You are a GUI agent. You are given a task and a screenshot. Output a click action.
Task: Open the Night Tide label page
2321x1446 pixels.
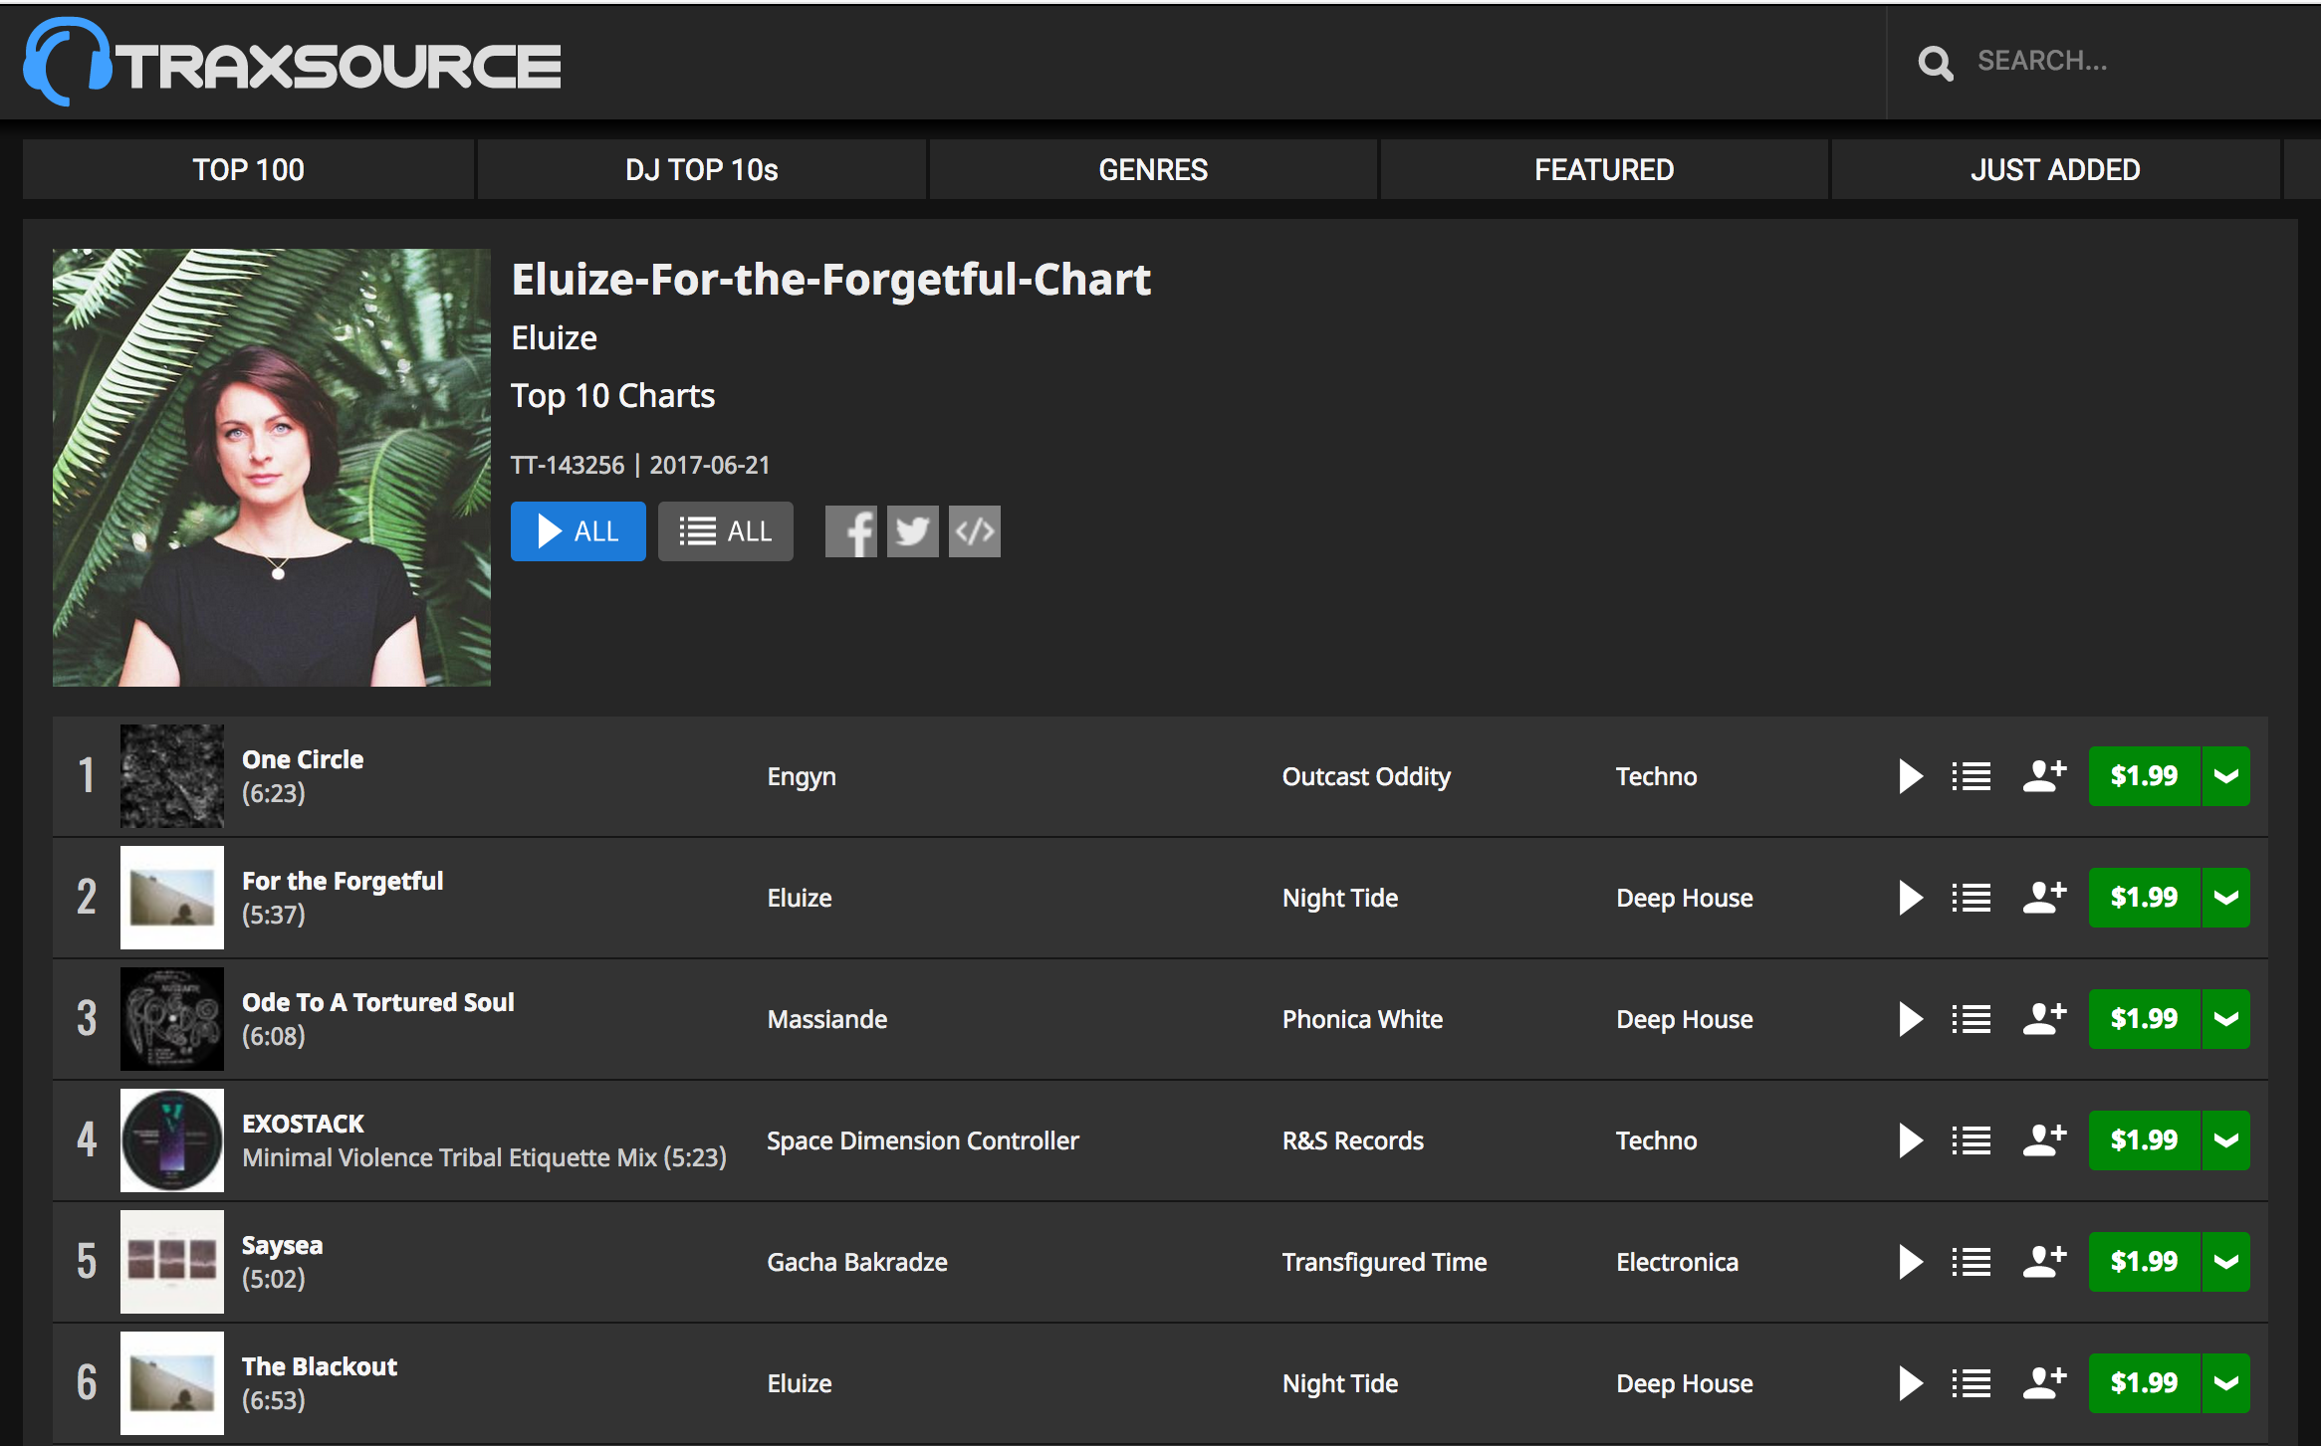[x=1339, y=897]
